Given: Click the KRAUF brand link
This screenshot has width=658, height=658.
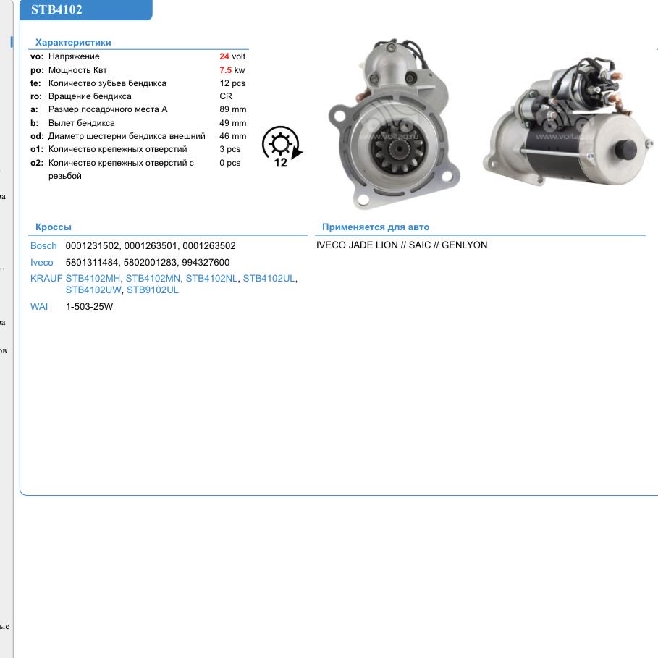Looking at the screenshot, I should click(x=46, y=279).
